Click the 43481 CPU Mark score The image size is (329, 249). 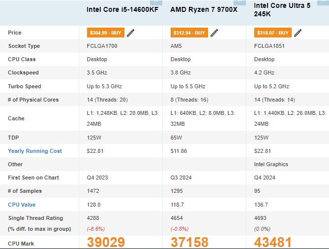pyautogui.click(x=273, y=242)
